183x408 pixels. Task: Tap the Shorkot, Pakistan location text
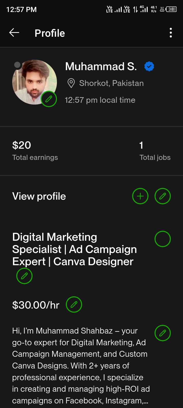pyautogui.click(x=111, y=83)
